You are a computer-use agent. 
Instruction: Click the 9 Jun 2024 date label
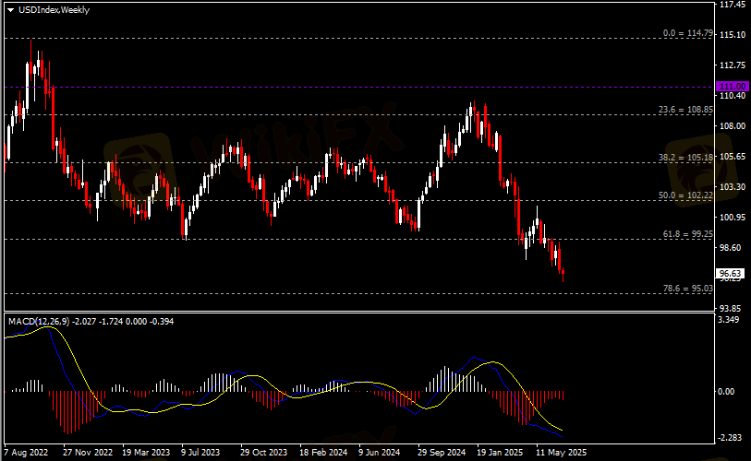coord(380,453)
